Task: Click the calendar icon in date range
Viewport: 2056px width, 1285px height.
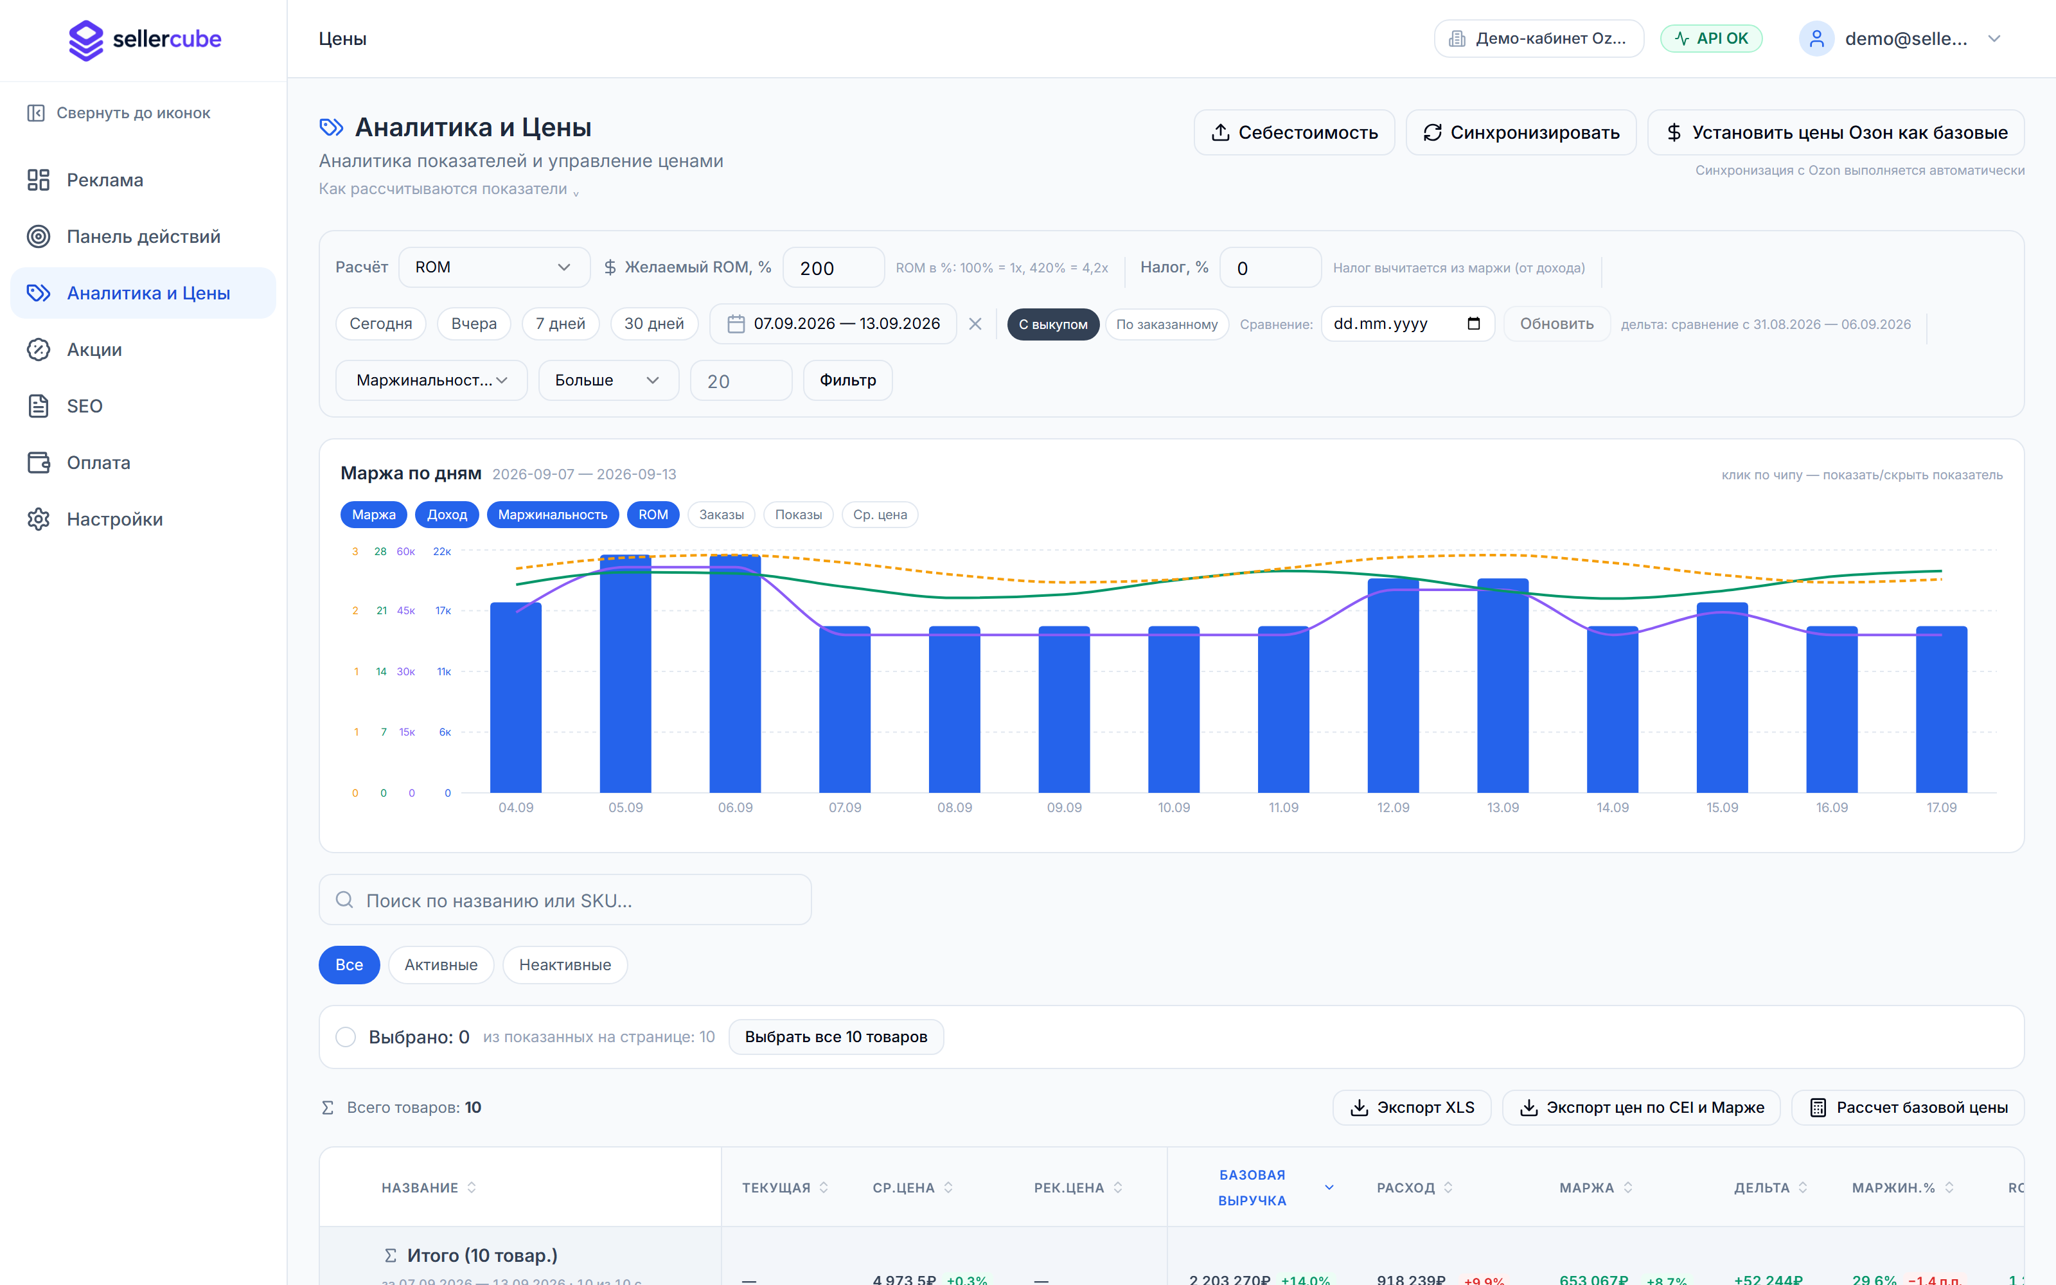Action: (736, 324)
